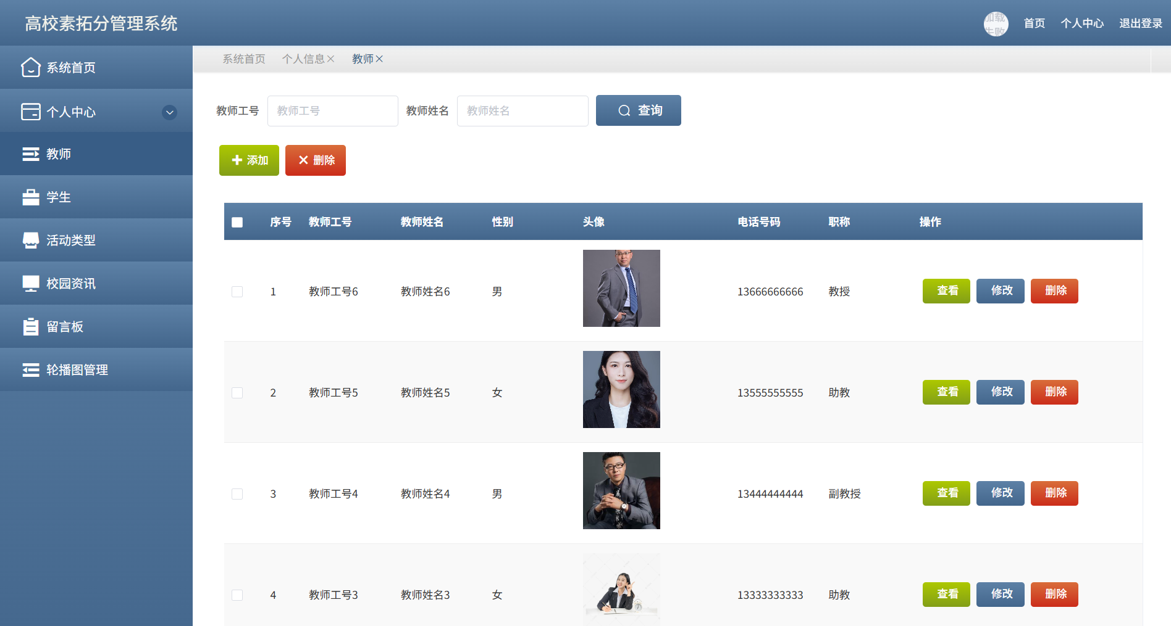Click the clipboard icon beside 留言板
The width and height of the screenshot is (1171, 626).
pyautogui.click(x=30, y=326)
